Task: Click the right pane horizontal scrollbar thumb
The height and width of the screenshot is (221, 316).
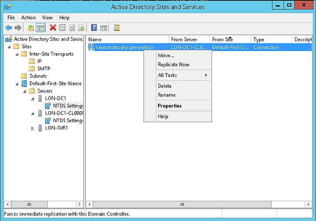Action: click(182, 204)
